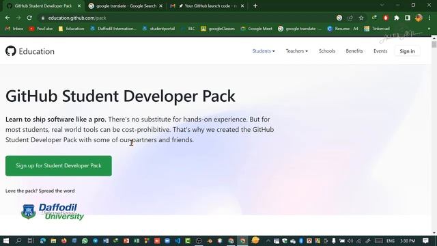Open WhatsApp from the taskbar
437x246 pixels.
85,241
